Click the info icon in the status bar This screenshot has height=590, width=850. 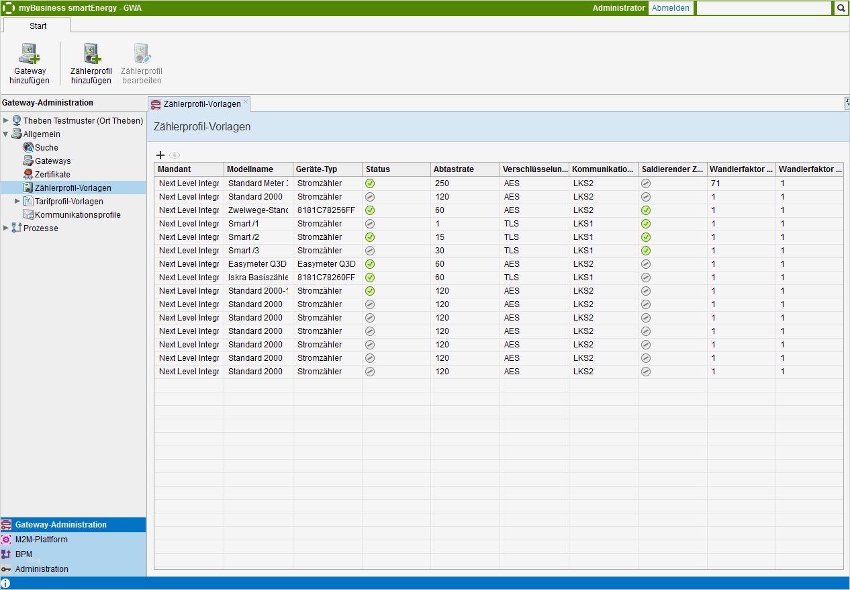pos(6,583)
